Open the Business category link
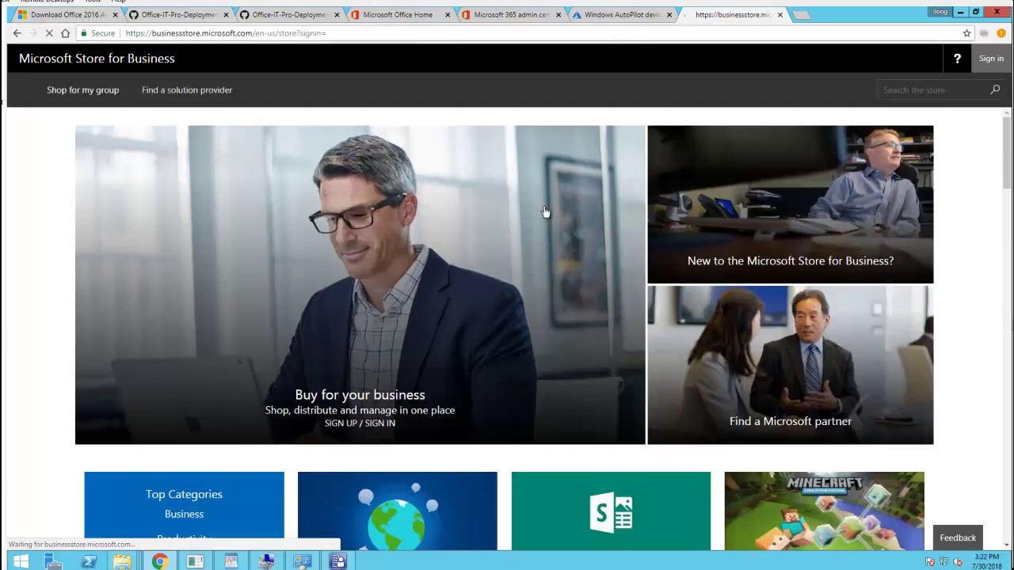Image resolution: width=1014 pixels, height=570 pixels. 184,514
